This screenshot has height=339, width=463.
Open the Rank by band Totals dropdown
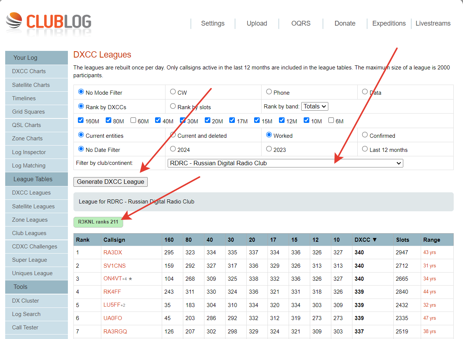tap(315, 106)
